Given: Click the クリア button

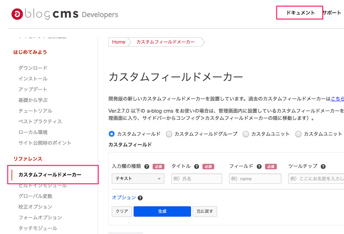Looking at the screenshot, I should 121,211.
